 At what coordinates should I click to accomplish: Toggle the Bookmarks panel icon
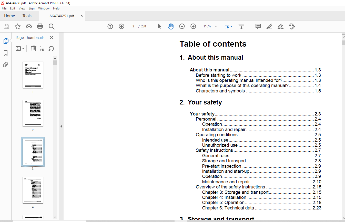[x=6, y=53]
